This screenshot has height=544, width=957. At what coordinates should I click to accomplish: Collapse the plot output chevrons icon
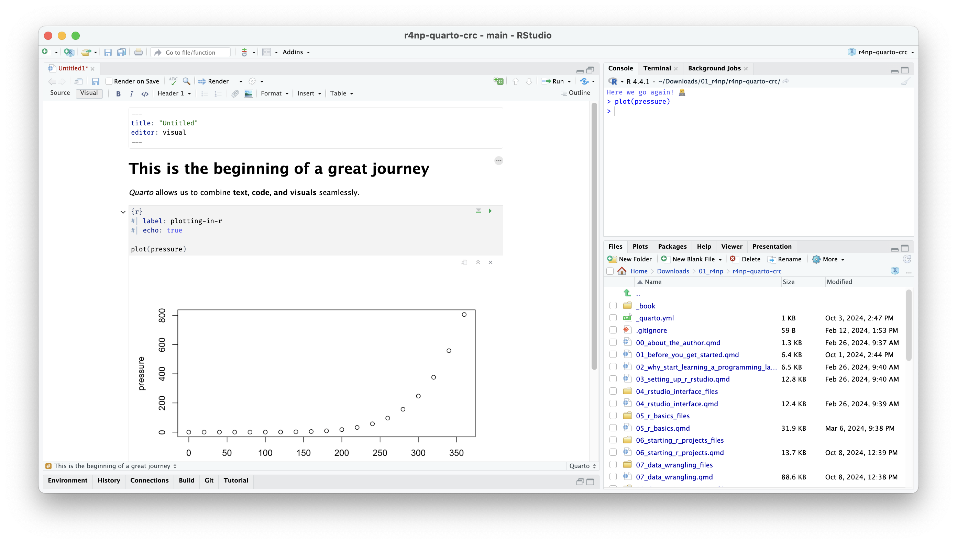(478, 262)
